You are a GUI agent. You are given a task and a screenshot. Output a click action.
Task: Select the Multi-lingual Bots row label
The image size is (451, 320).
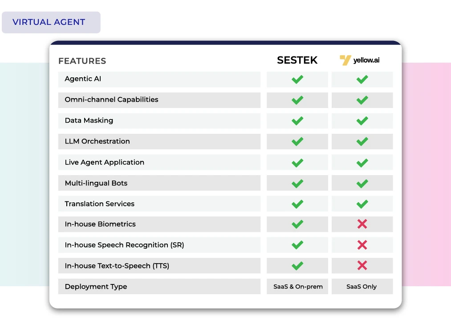[x=96, y=183]
